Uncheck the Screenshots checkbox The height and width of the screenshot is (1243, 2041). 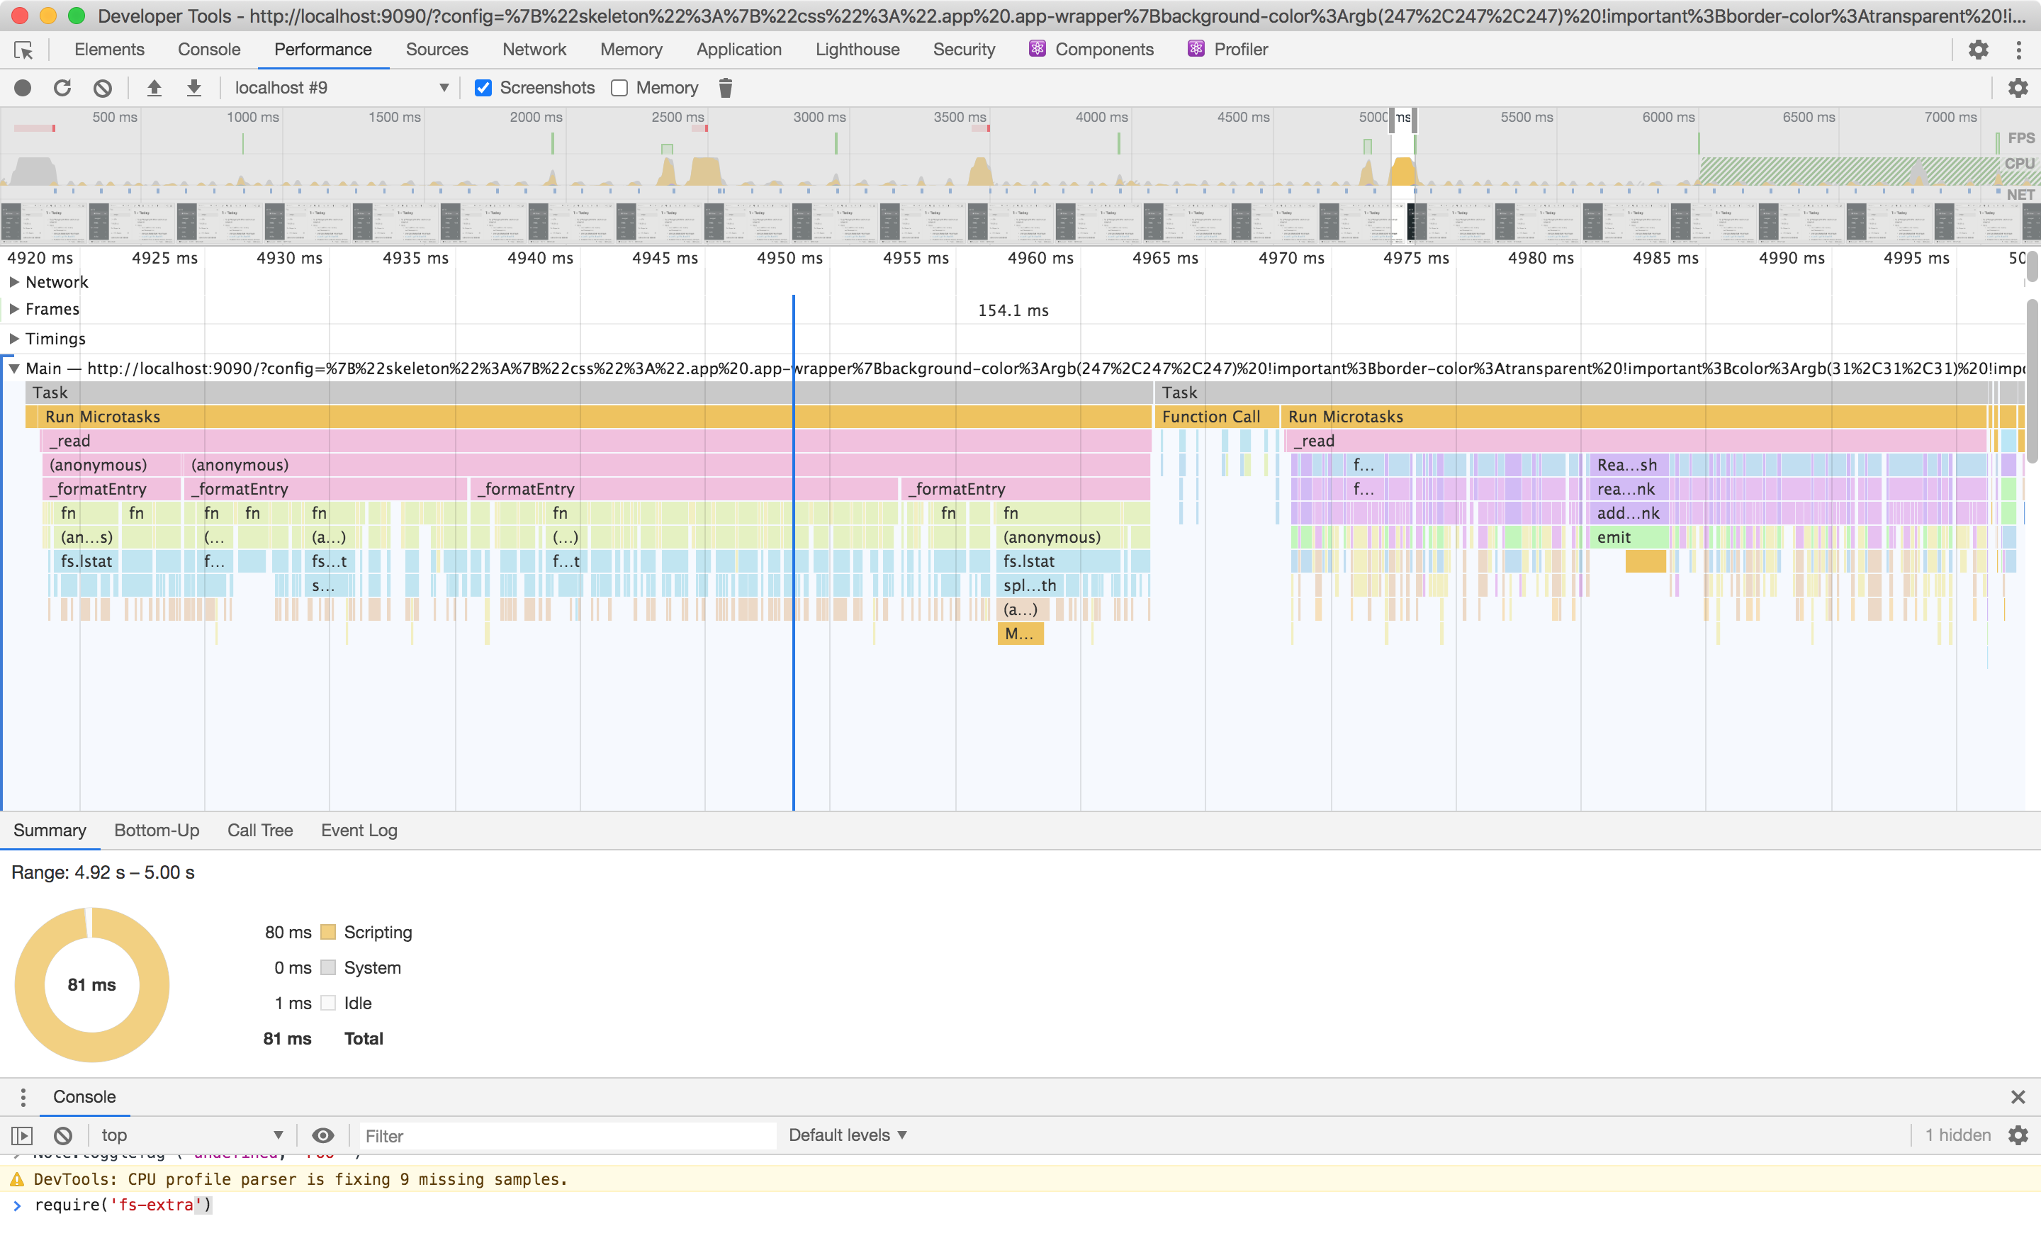pyautogui.click(x=483, y=88)
